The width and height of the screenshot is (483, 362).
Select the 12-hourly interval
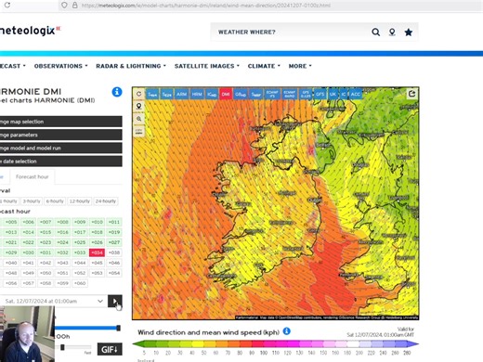point(80,201)
